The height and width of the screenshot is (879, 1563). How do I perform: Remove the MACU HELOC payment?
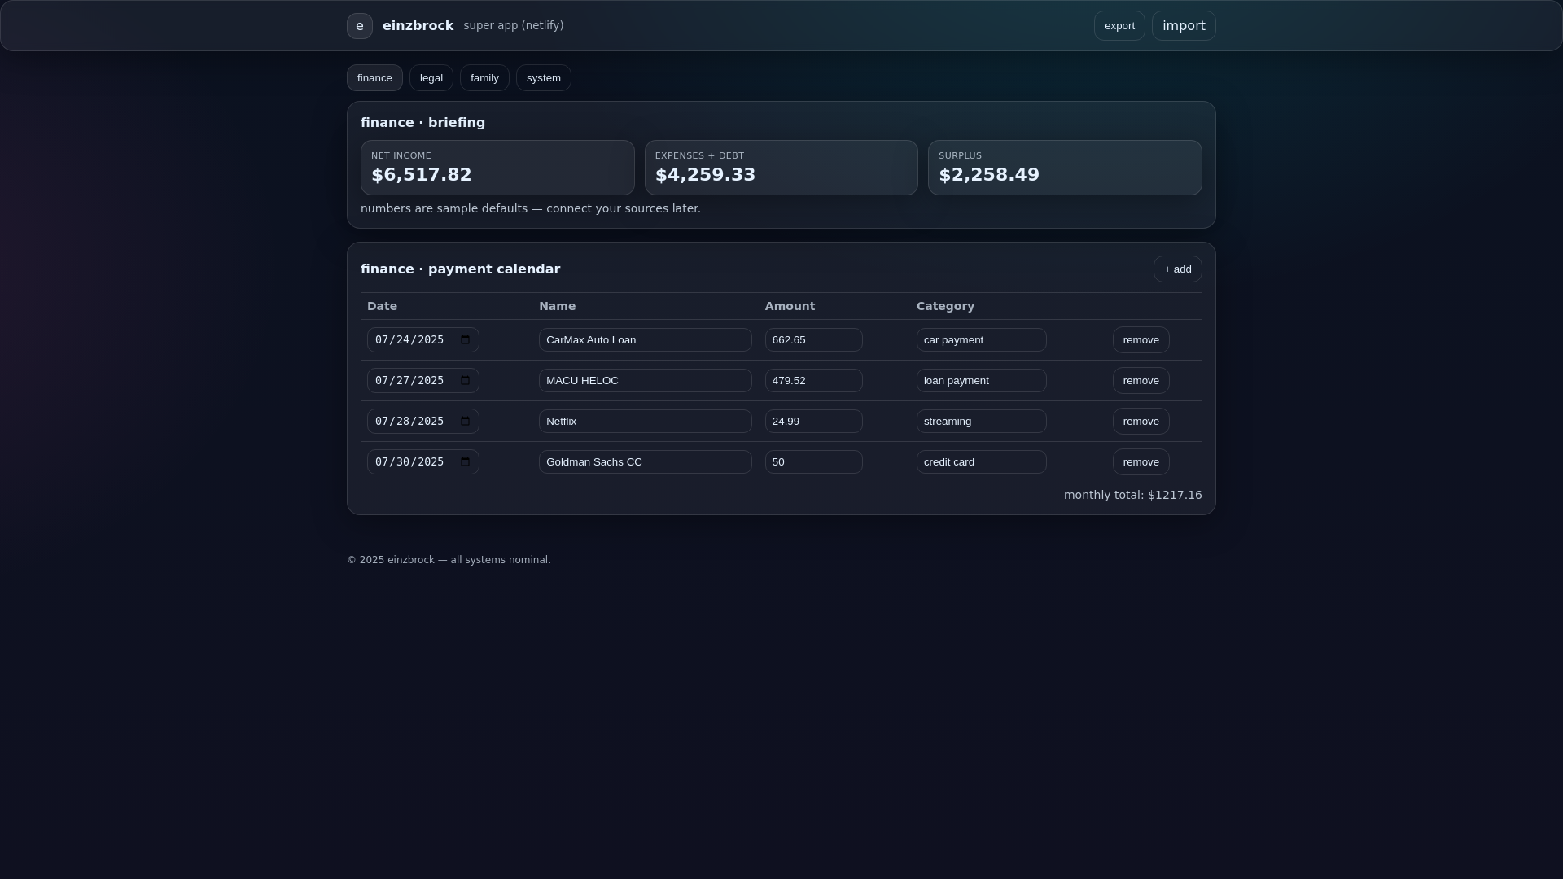[1141, 381]
